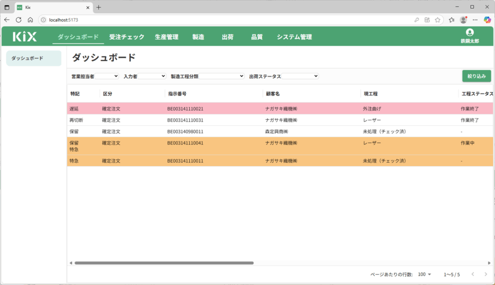The width and height of the screenshot is (495, 285).
Task: Click the horizontal scrollbar thumb of table
Action: pyautogui.click(x=164, y=263)
